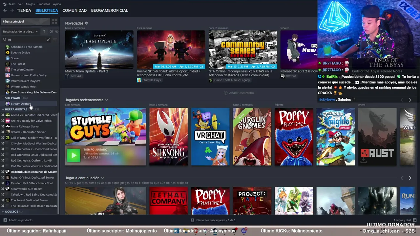This screenshot has height=236, width=420.
Task: Click the Are You Ready for Valve Index icon
Action: pos(8,121)
